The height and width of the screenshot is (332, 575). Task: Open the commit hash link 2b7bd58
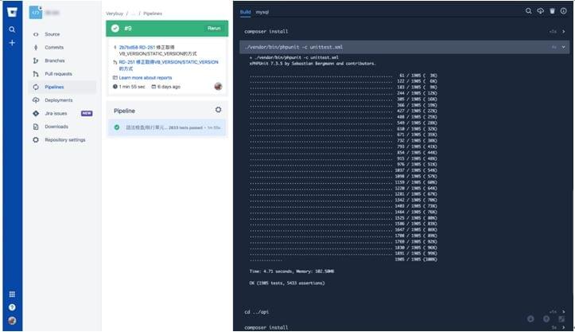[x=128, y=48]
